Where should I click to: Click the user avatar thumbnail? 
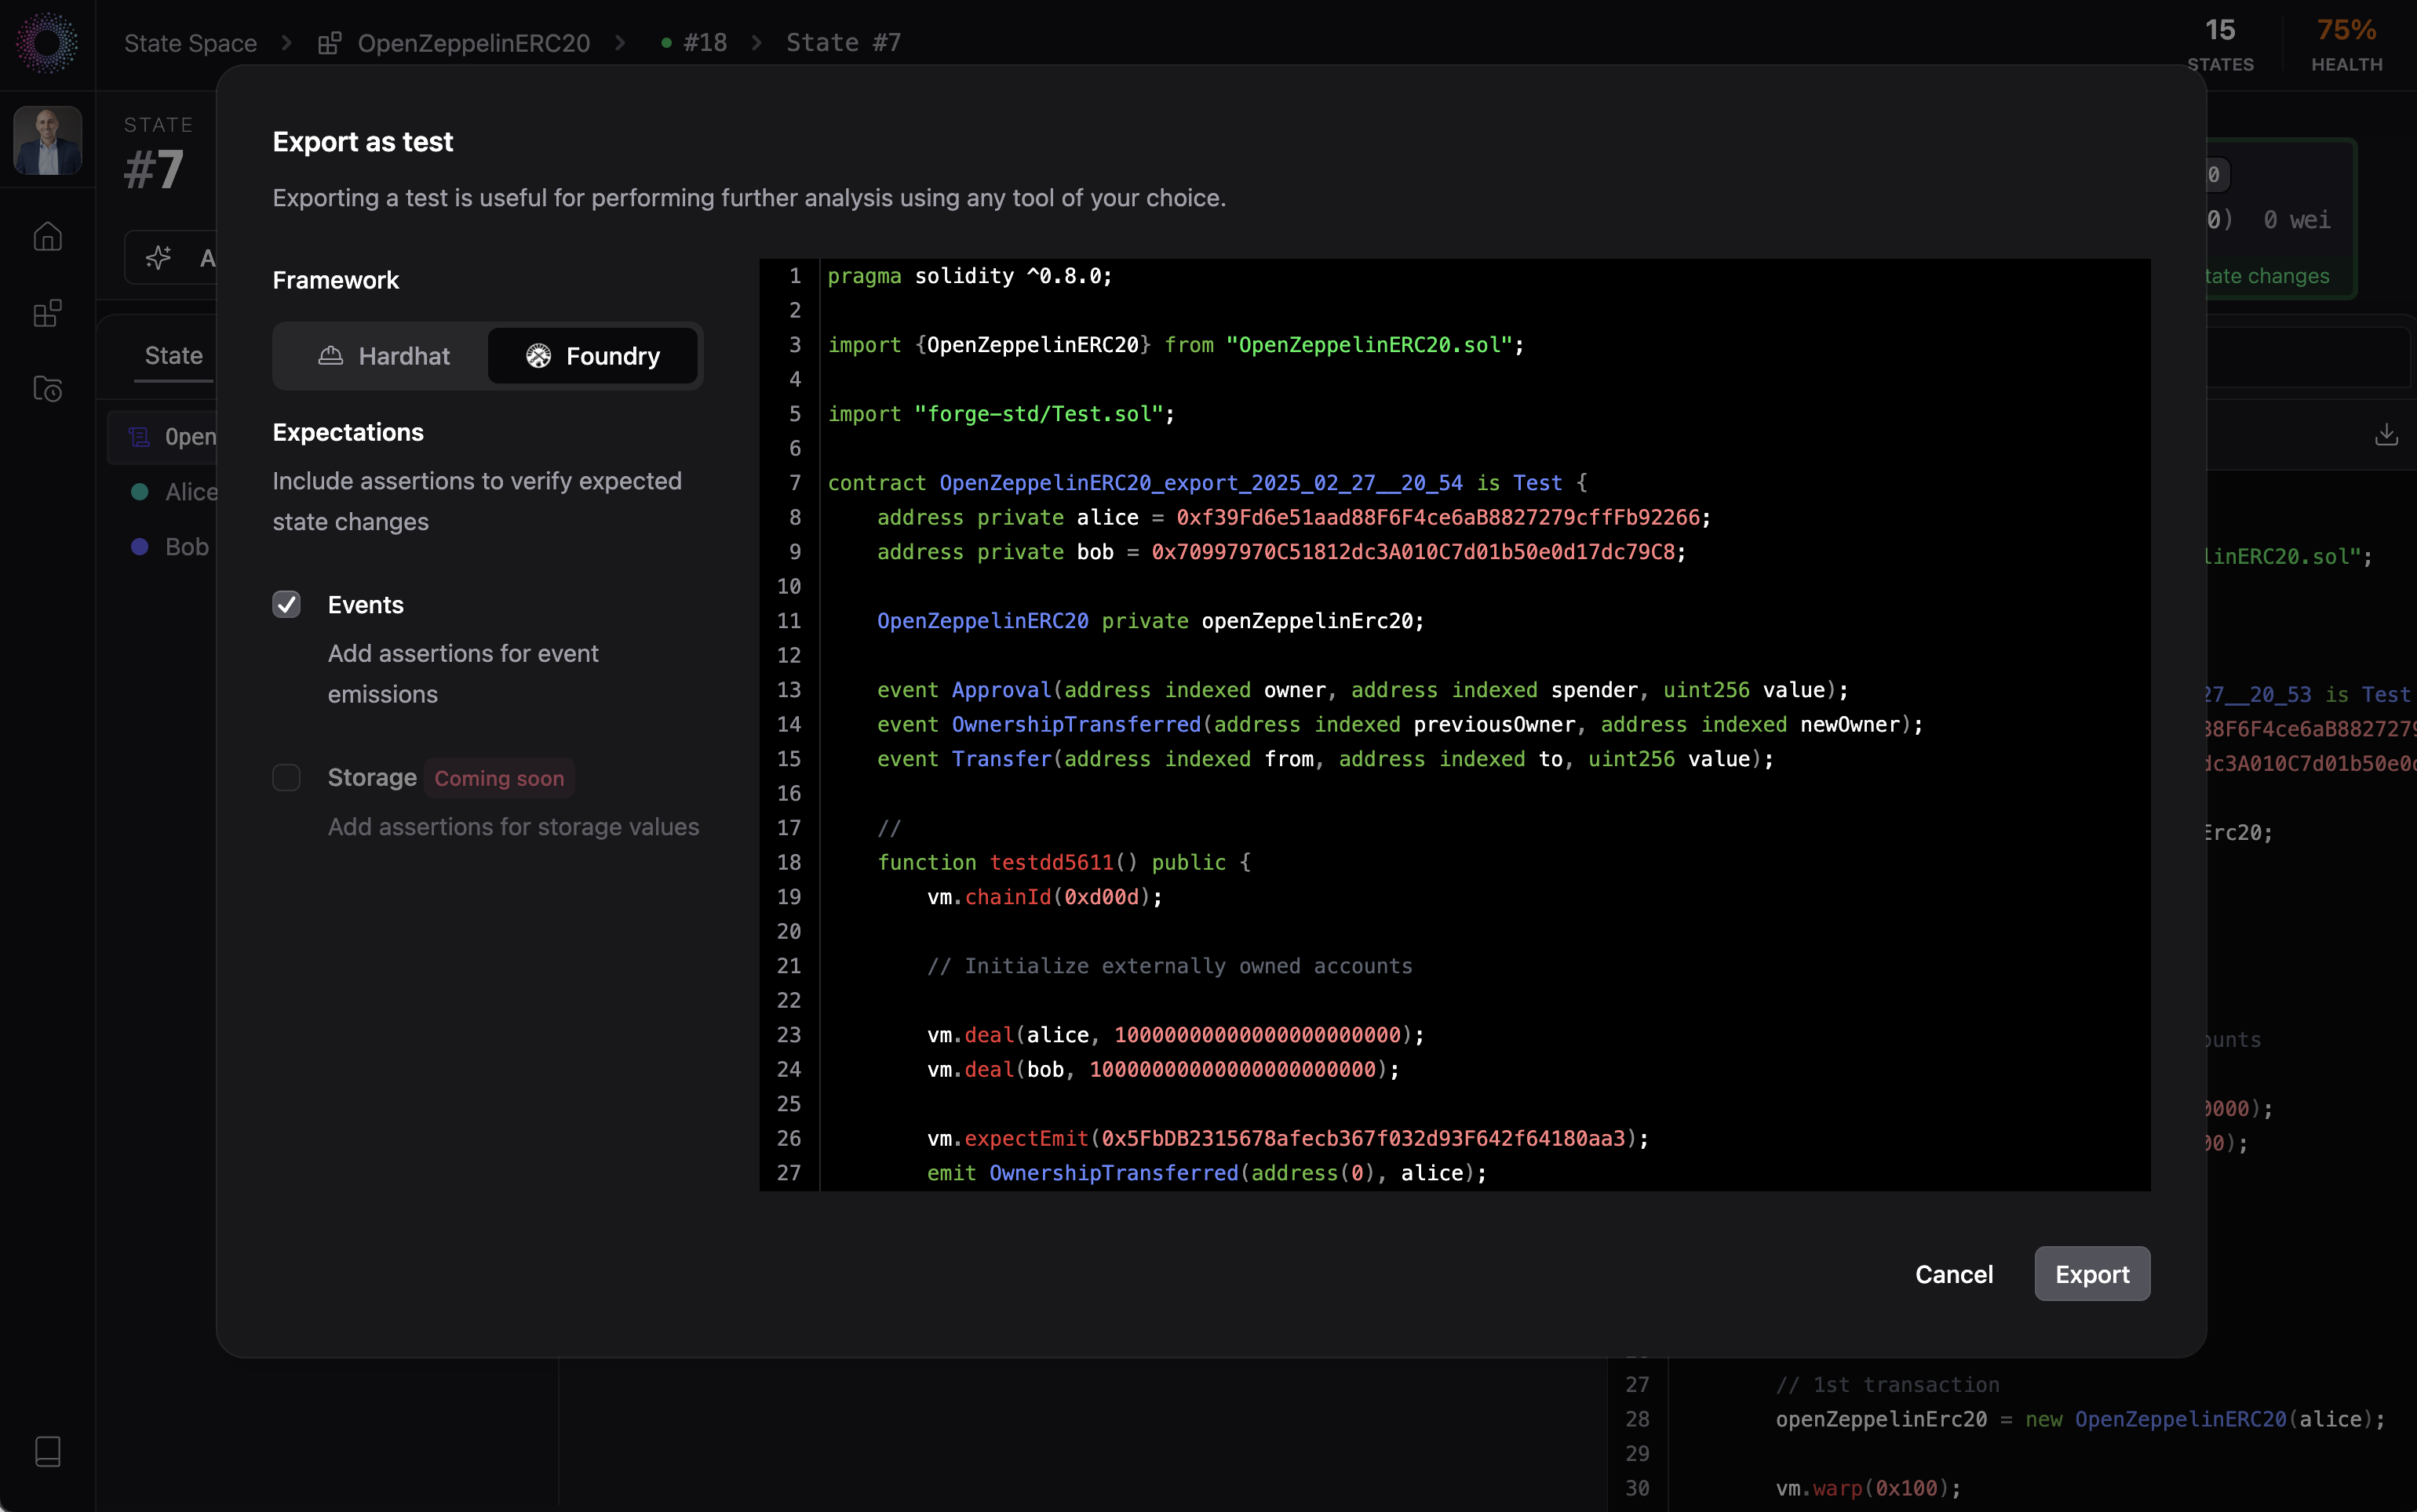(x=47, y=140)
